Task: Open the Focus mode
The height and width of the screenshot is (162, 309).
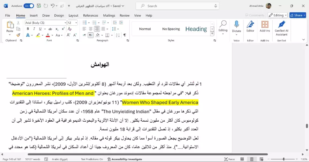Action: tap(230, 159)
